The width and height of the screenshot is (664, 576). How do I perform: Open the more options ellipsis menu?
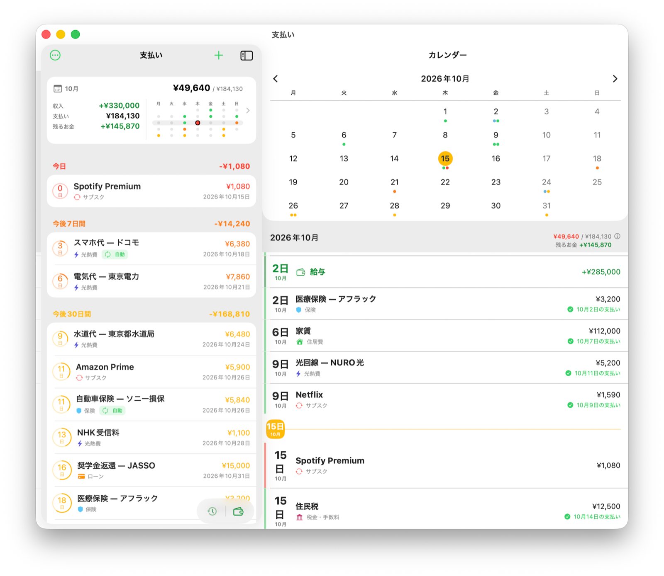click(55, 55)
